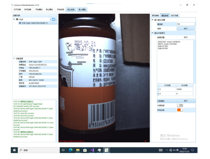
Task: Click 导入模型 toolbar button
Action: (82, 10)
